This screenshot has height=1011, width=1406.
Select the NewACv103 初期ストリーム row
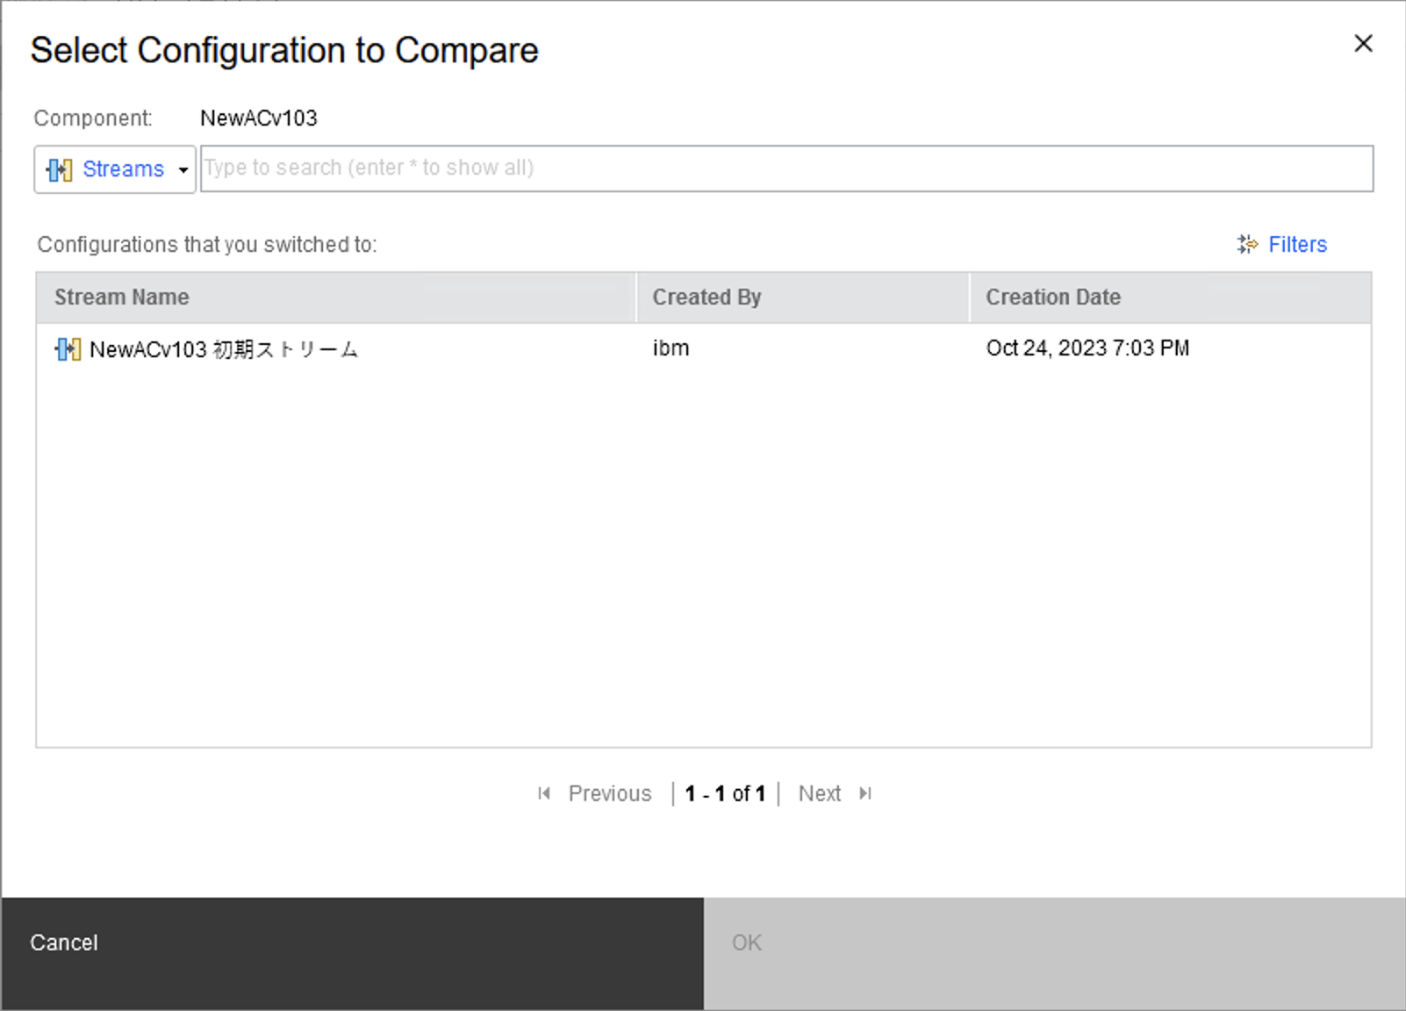click(703, 349)
